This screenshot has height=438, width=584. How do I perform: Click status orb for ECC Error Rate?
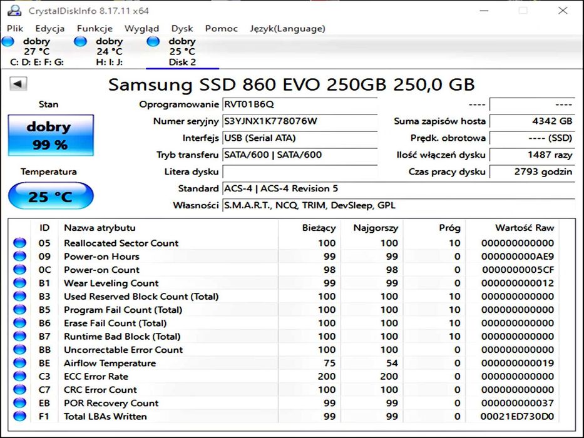click(x=20, y=376)
